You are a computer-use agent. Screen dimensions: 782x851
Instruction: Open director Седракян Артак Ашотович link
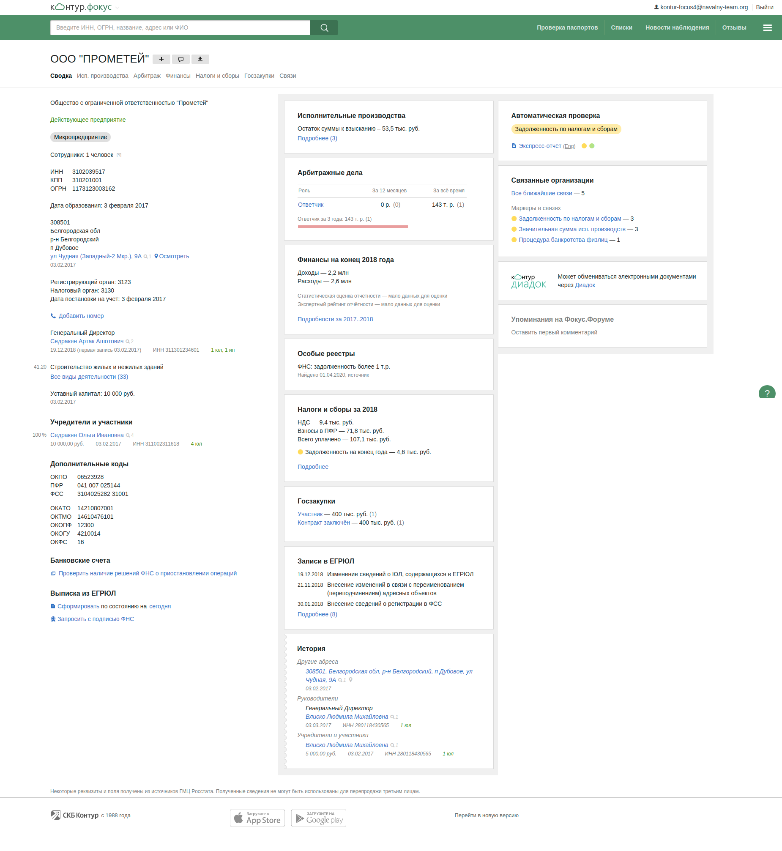pyautogui.click(x=87, y=341)
